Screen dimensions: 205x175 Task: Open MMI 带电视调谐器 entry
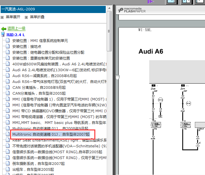[59, 117]
